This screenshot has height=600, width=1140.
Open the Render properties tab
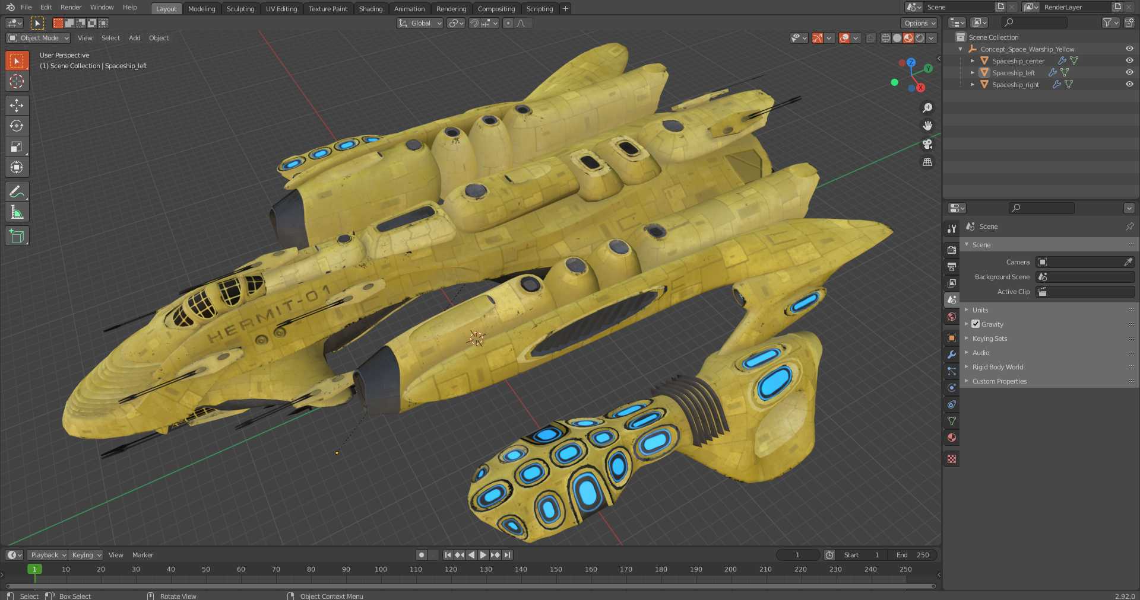[952, 250]
